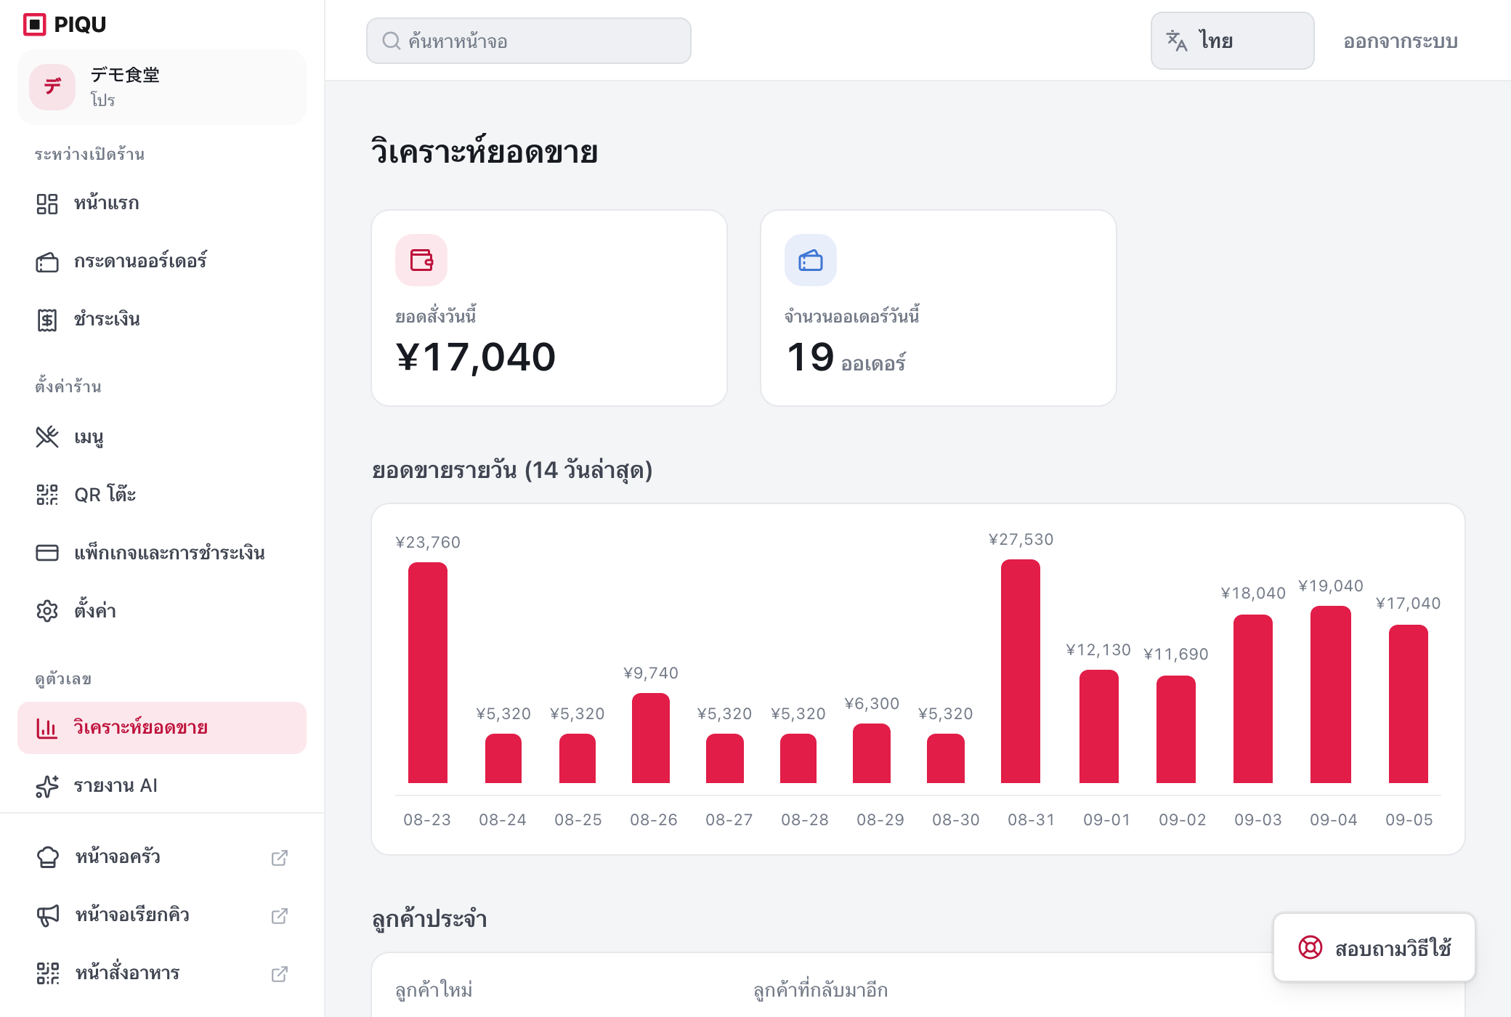The image size is (1511, 1017).
Task: Click the 09-04 bar showing ¥19,040
Action: 1331,694
